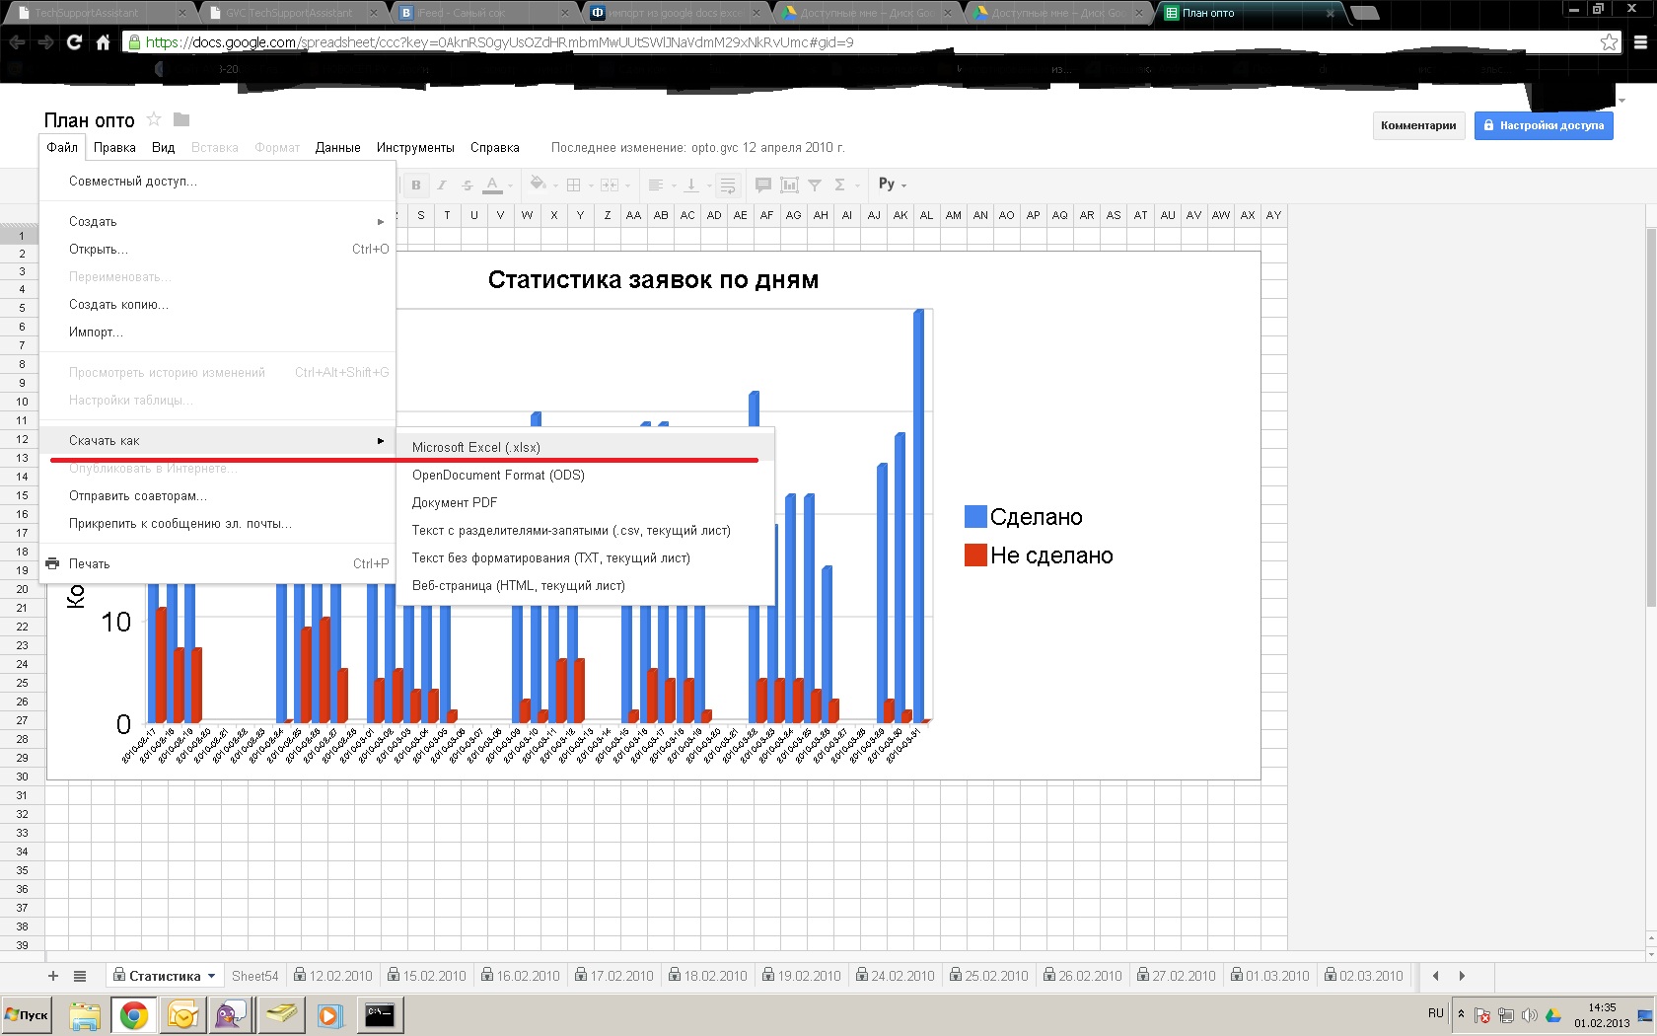Choose Microsoft Excel (.xlsx) download option
The height and width of the screenshot is (1036, 1657).
tap(476, 447)
